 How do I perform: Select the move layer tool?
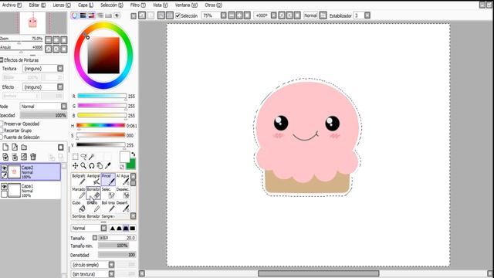tap(76, 165)
